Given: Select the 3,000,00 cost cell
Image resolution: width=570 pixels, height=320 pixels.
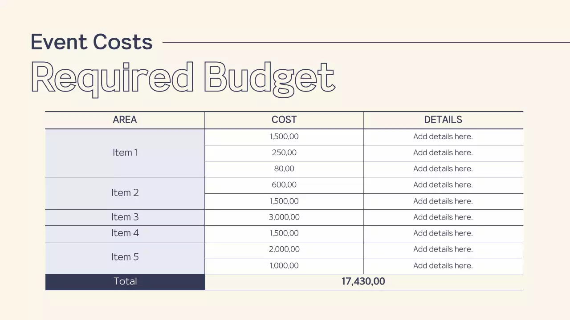Looking at the screenshot, I should [284, 217].
